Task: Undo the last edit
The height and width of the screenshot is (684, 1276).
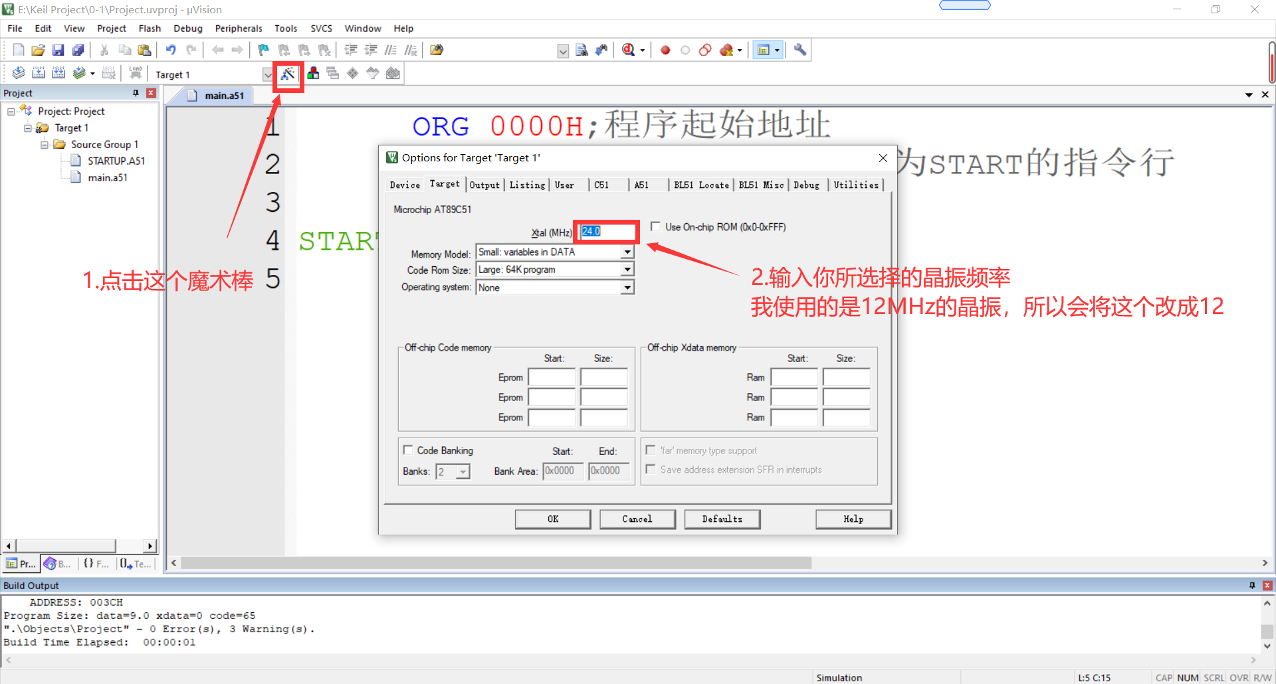Action: pos(171,50)
